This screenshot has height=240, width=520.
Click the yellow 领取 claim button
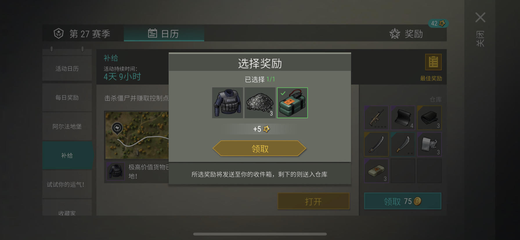[x=259, y=149]
